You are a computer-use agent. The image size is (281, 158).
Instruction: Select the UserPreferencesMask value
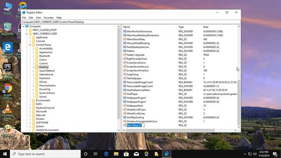(x=138, y=90)
